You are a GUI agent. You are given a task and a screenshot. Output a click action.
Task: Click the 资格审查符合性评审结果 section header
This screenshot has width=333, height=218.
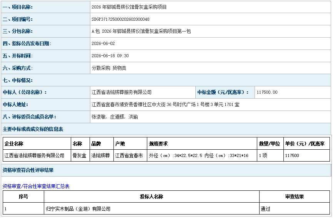click(x=28, y=170)
